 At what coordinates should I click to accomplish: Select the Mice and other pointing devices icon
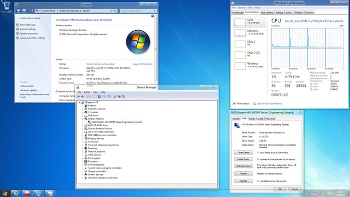click(x=86, y=145)
